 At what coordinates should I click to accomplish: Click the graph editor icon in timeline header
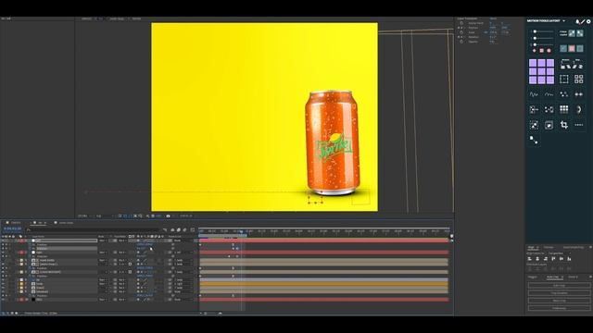(x=193, y=230)
